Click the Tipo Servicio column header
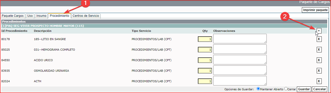 pos(141,31)
